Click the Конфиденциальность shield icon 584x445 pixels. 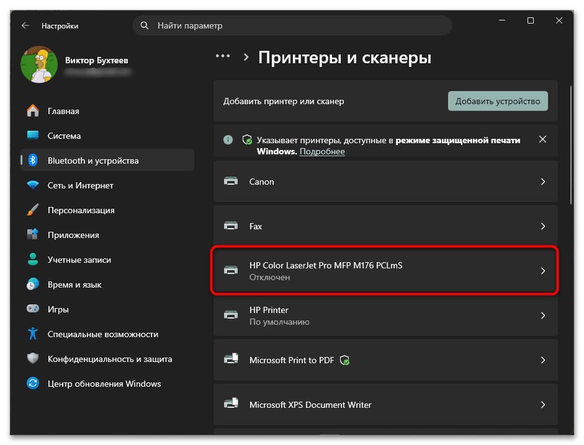(33, 359)
